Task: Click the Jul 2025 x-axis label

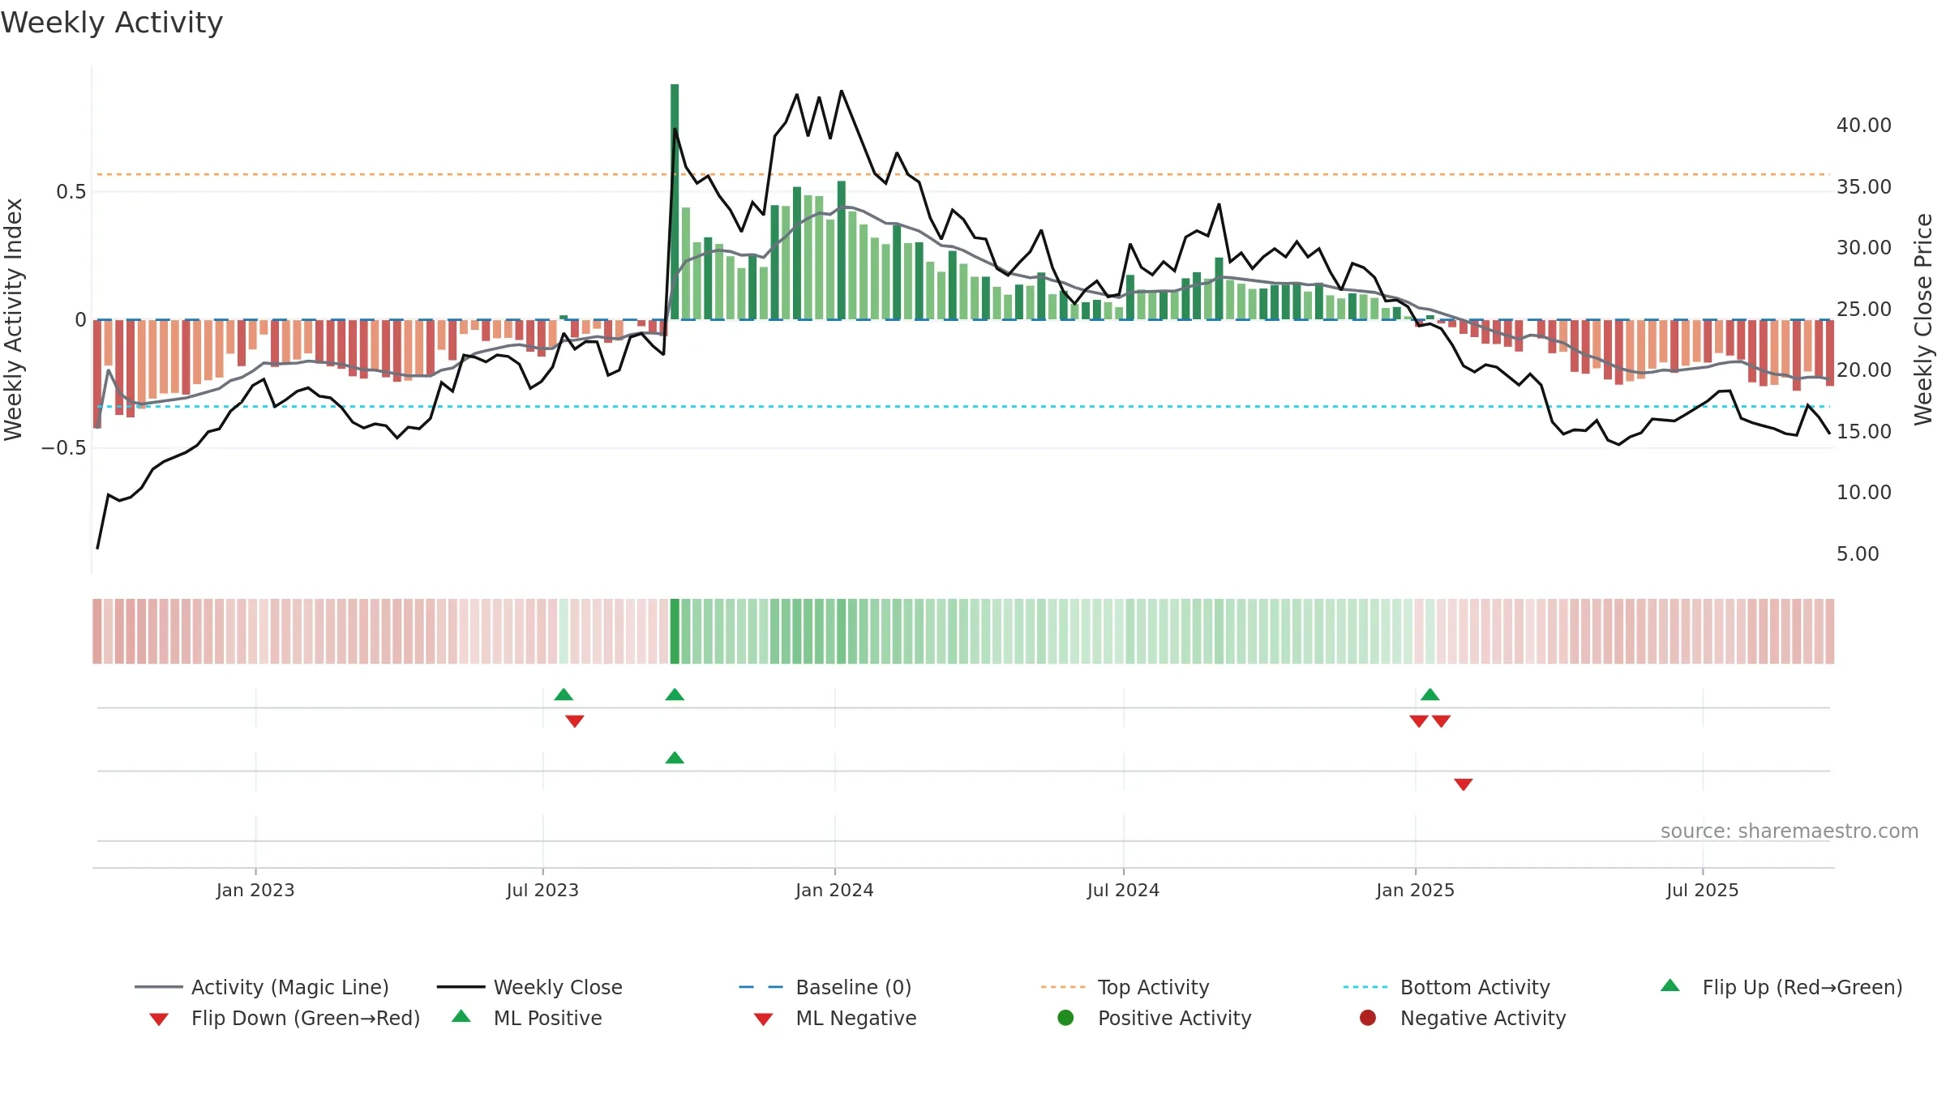Action: click(x=1703, y=890)
